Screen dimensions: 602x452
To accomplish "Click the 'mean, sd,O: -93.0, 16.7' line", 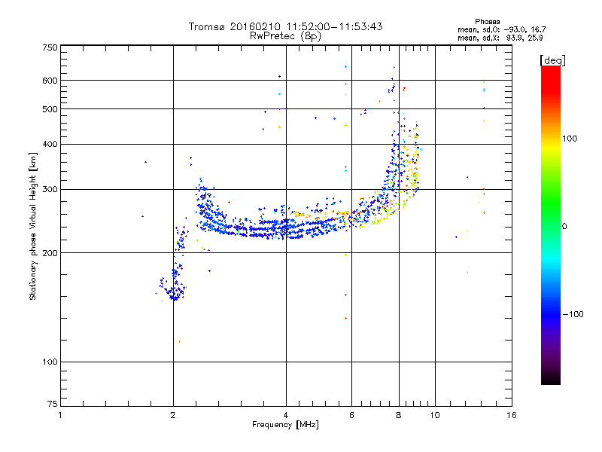I will [501, 29].
